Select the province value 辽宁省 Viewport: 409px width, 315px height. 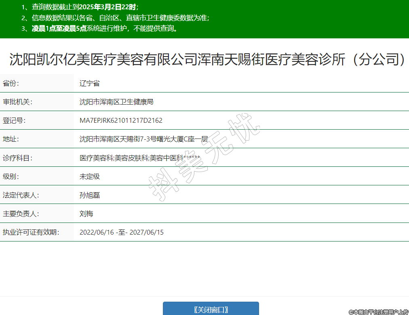(x=90, y=84)
